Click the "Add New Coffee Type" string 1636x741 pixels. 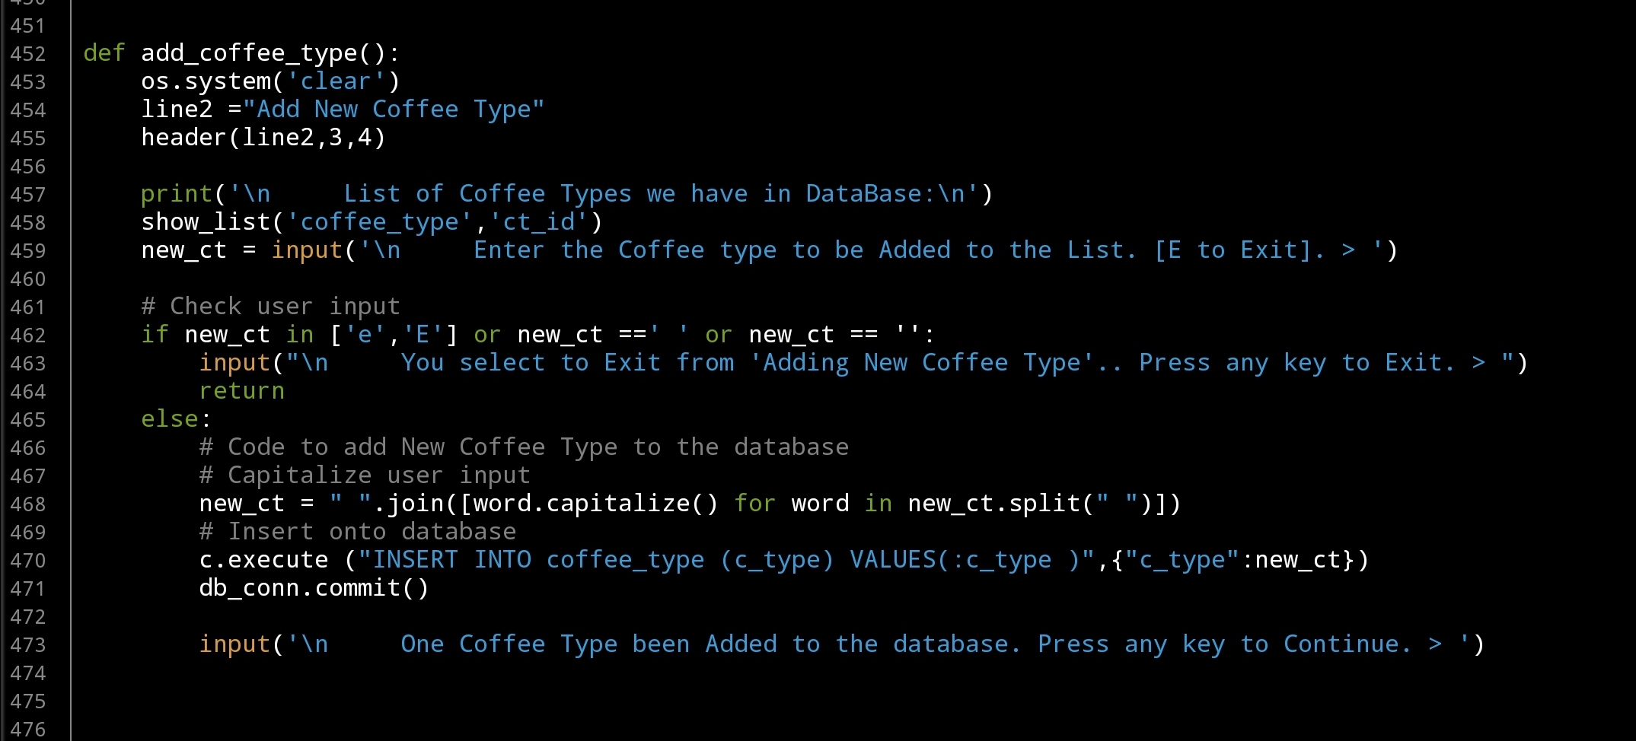(x=394, y=110)
